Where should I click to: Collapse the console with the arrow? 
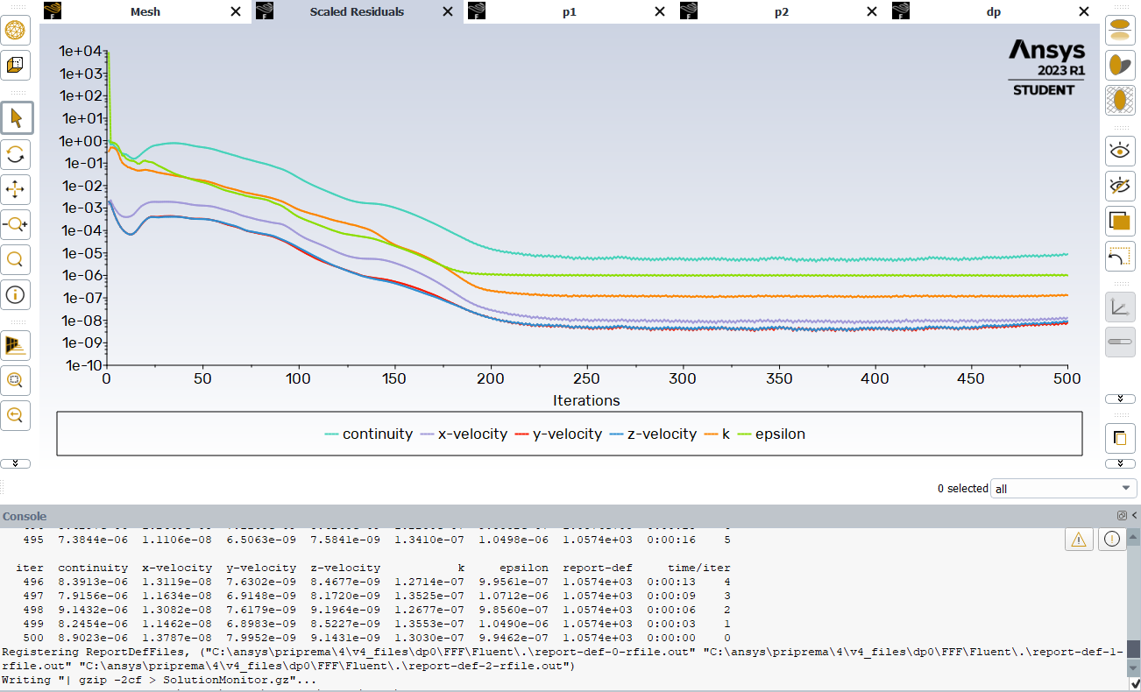[x=1134, y=516]
